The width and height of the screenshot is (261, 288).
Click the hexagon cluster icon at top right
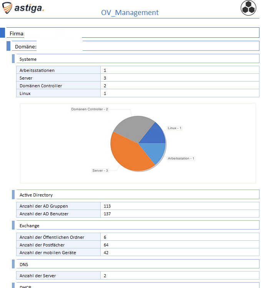(x=248, y=8)
